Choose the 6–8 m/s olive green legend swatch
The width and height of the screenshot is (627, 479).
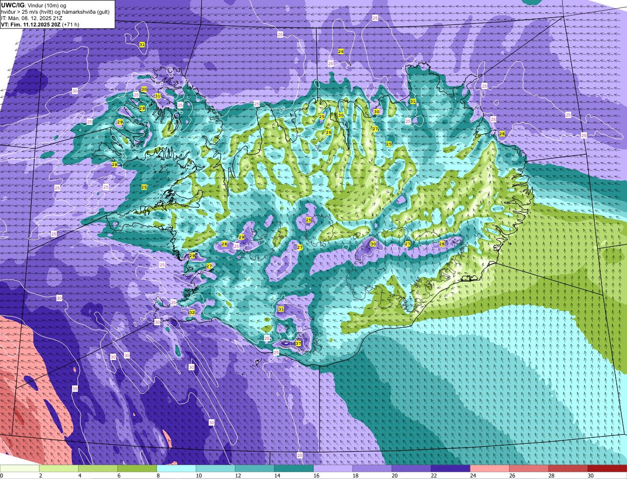[x=137, y=468]
